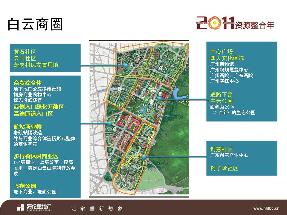Select the teal marker near zone C

pyautogui.click(x=110, y=123)
